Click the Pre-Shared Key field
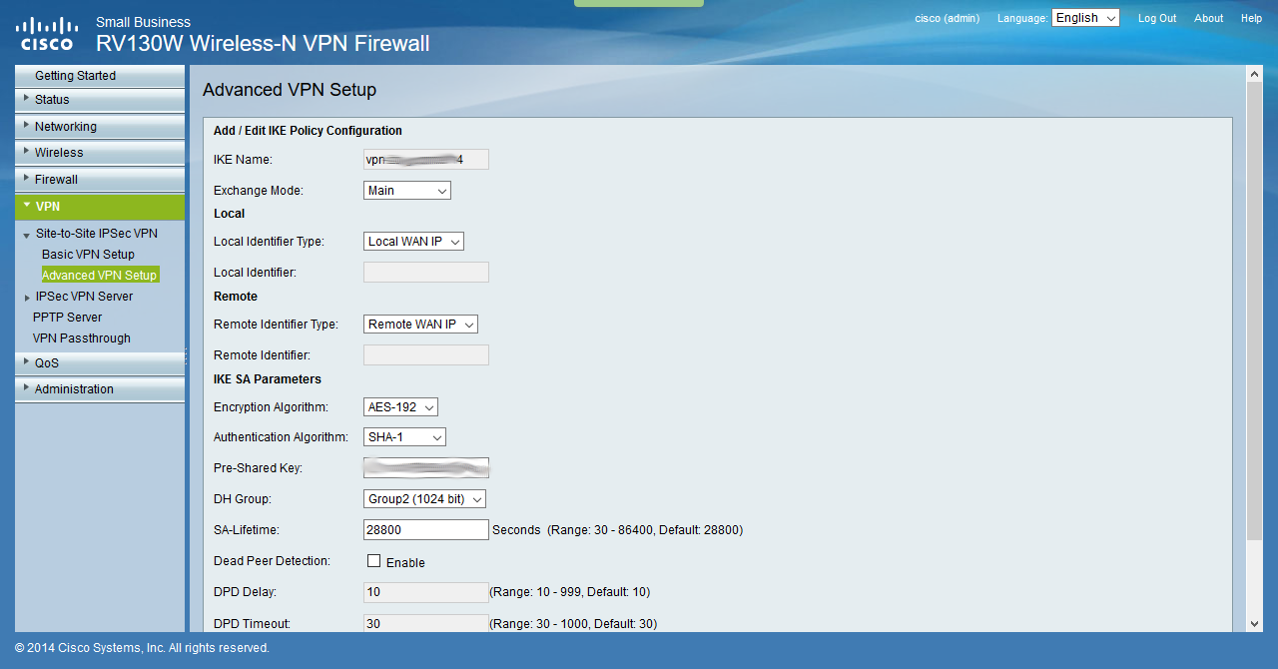The height and width of the screenshot is (669, 1278). click(x=426, y=468)
